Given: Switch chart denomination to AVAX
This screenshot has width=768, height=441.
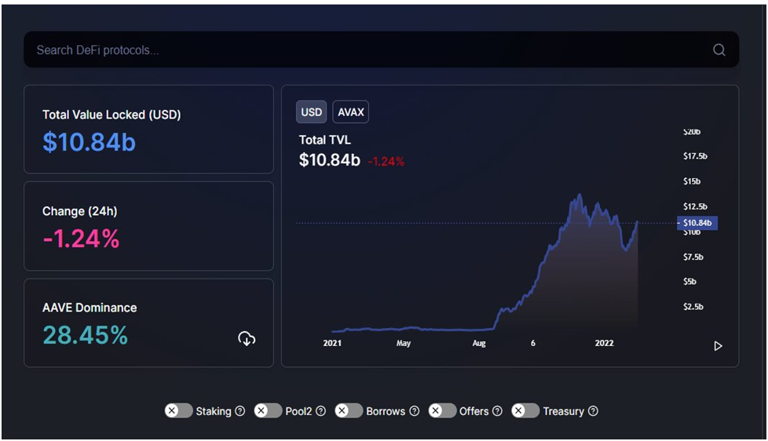Looking at the screenshot, I should (x=351, y=112).
